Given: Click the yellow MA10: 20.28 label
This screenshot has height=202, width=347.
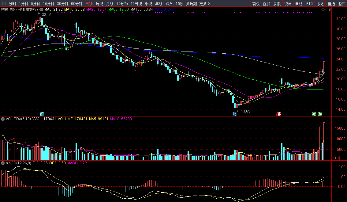Looking at the screenshot, I should point(74,10).
